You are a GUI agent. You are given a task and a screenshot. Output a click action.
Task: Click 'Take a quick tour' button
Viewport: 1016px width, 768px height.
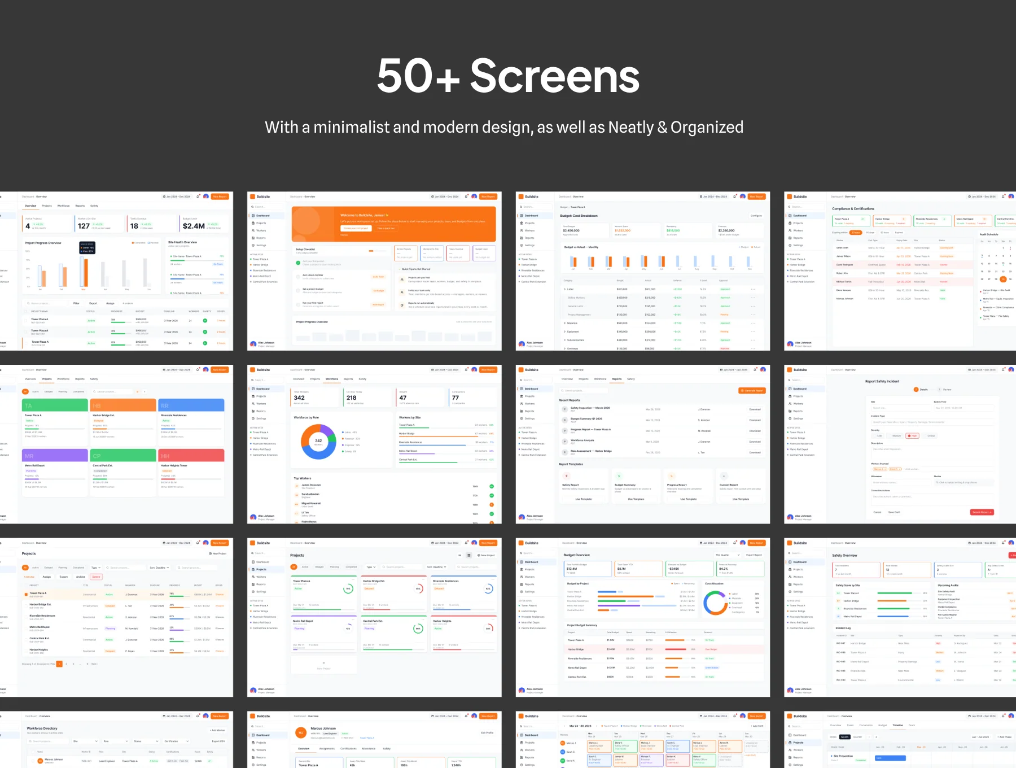click(386, 228)
